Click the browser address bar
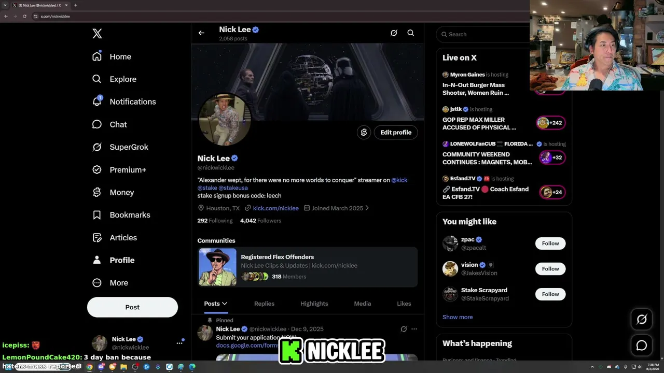 [x=280, y=16]
